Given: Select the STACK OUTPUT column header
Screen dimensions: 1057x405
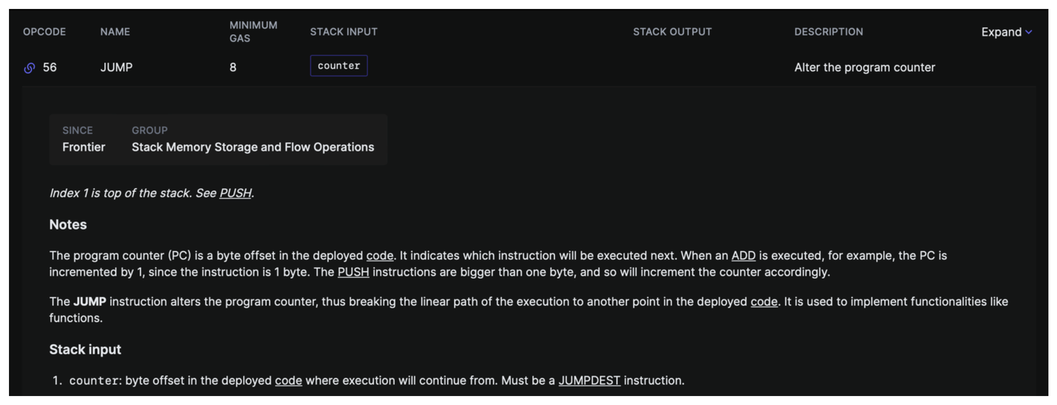Looking at the screenshot, I should coord(672,32).
